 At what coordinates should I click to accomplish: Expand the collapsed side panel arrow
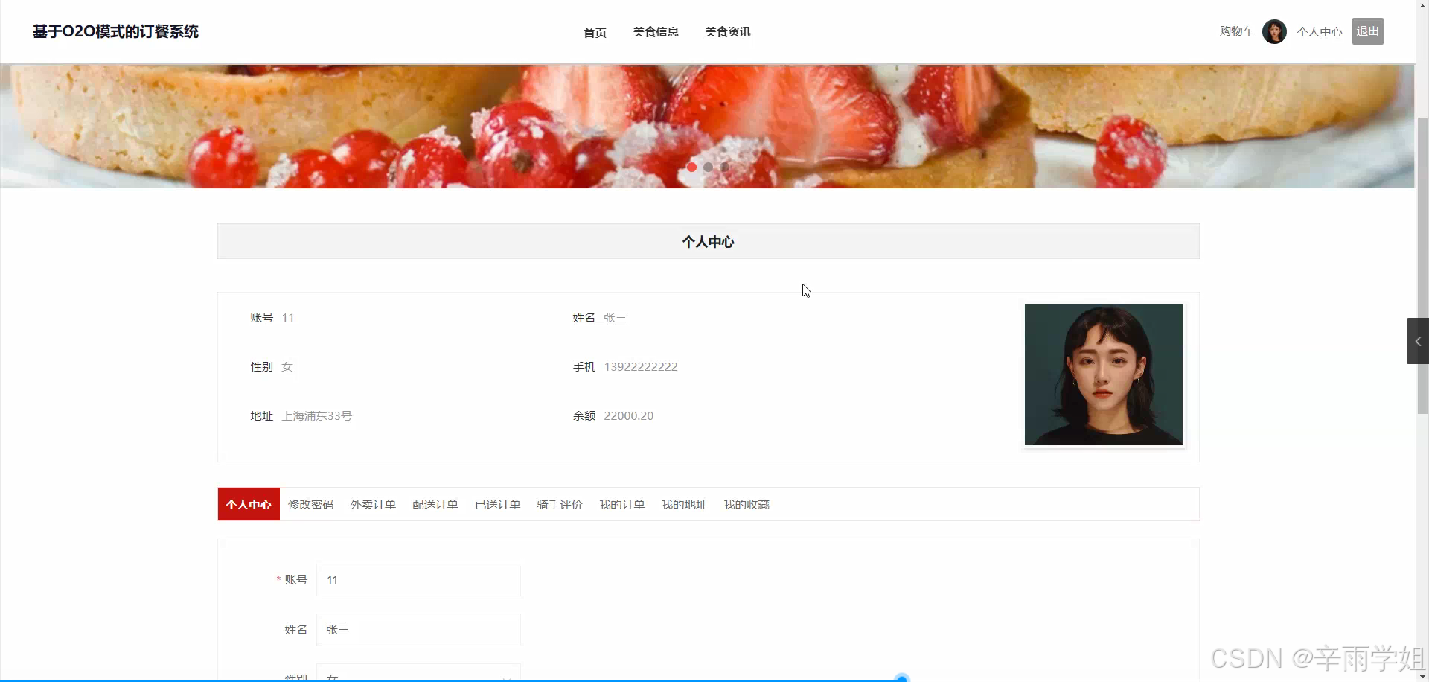tap(1417, 341)
